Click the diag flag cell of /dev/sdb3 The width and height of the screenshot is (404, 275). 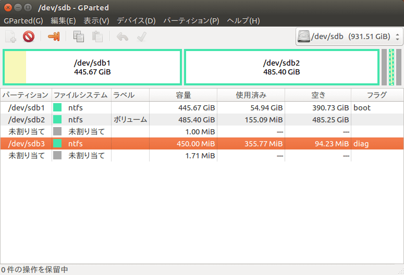click(377, 143)
